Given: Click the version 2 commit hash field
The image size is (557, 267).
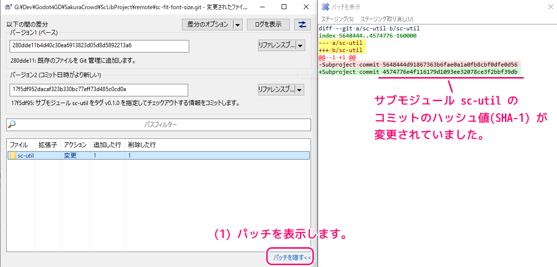Looking at the screenshot, I should point(99,90).
